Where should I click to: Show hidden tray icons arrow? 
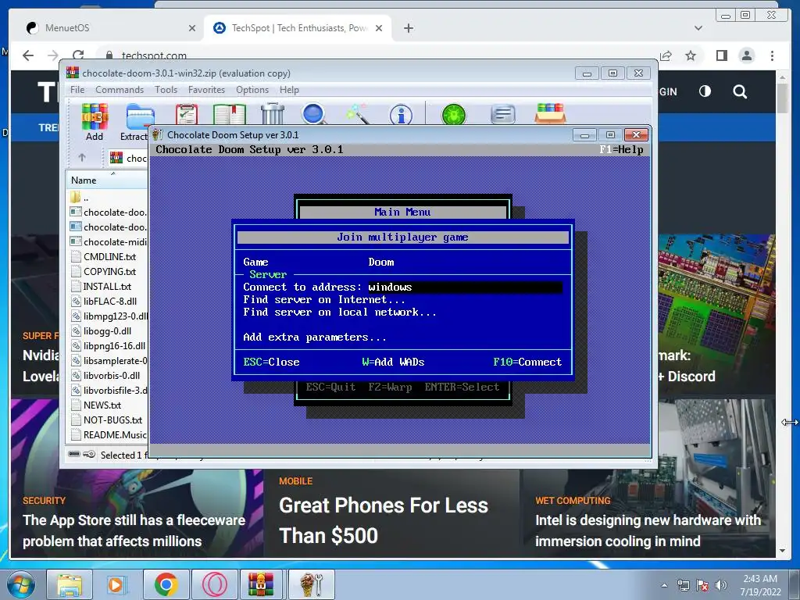coord(664,585)
